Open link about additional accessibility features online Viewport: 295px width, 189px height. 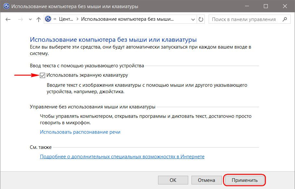click(122, 157)
